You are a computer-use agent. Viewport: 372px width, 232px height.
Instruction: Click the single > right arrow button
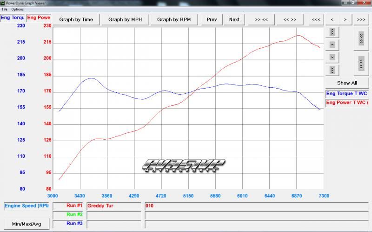(345, 19)
